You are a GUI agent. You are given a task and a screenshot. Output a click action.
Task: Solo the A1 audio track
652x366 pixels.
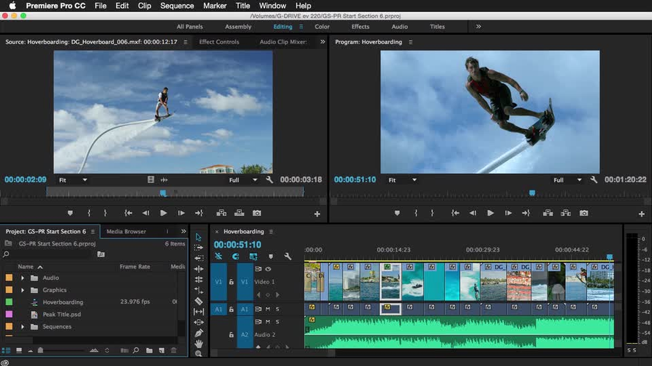[277, 309]
